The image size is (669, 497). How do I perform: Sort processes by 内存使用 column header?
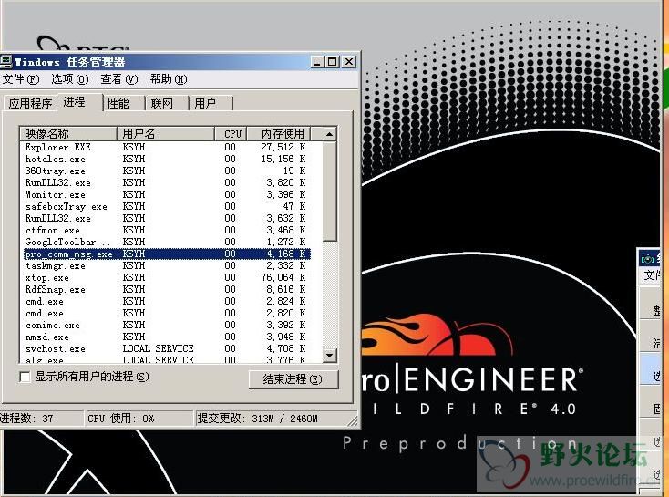tap(280, 134)
